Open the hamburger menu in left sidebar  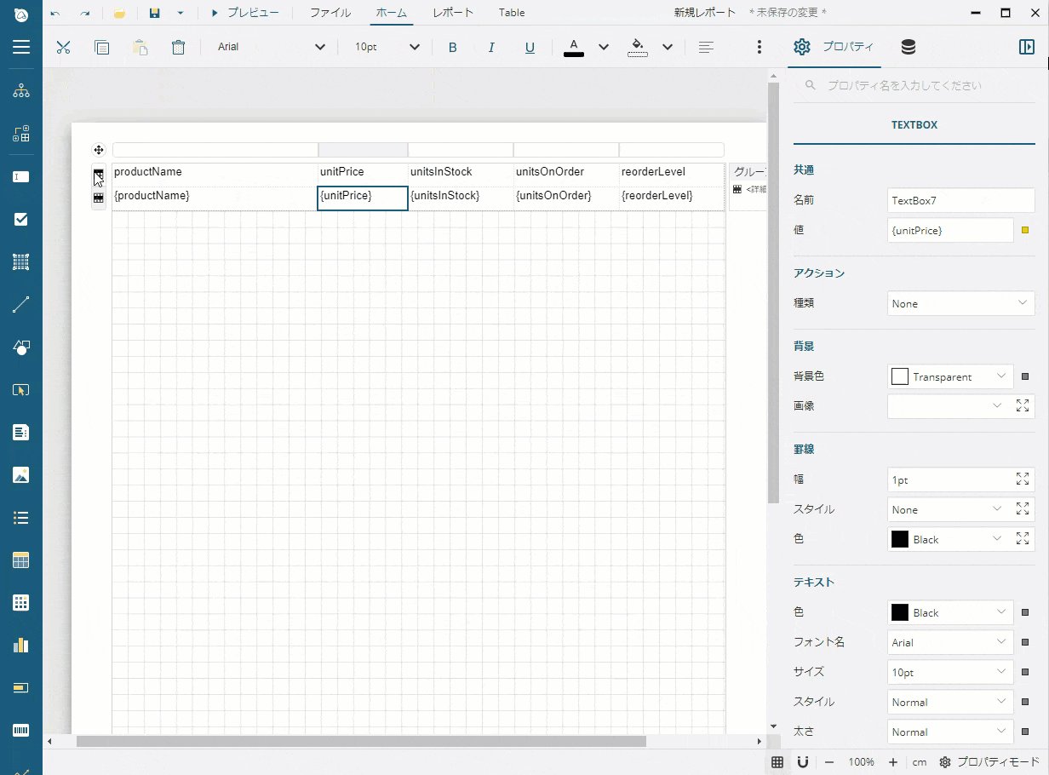pyautogui.click(x=21, y=48)
